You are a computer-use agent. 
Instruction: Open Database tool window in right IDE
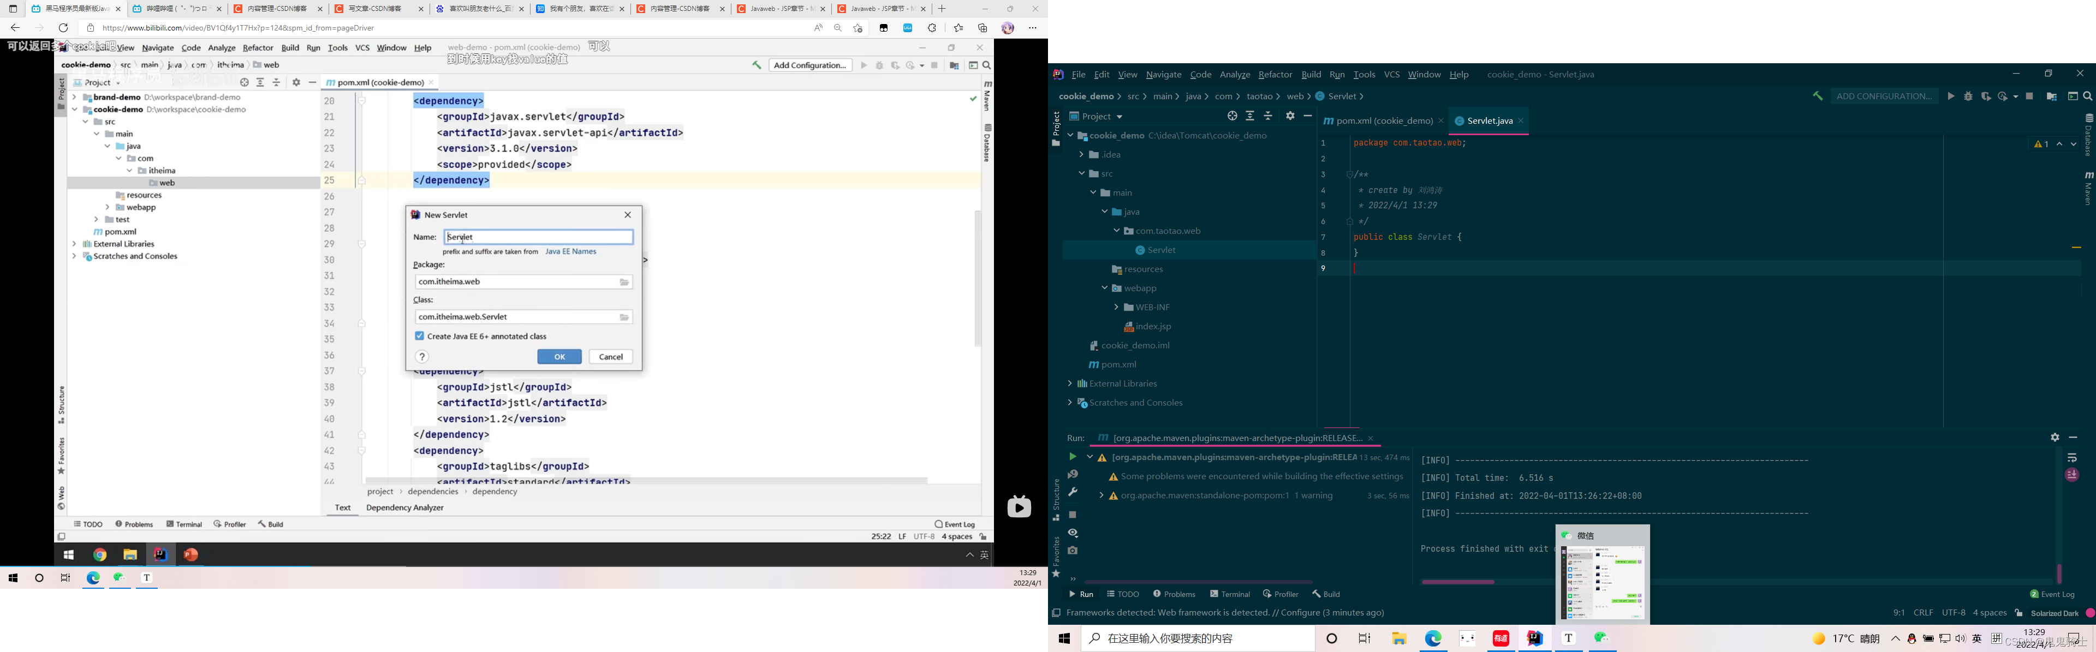pos(2088,135)
